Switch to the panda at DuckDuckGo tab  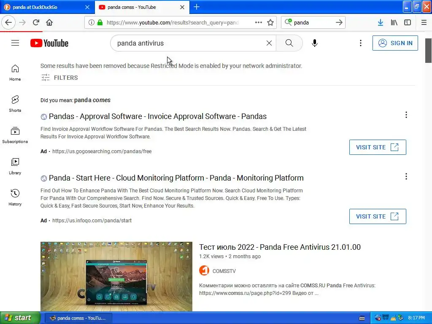point(46,7)
